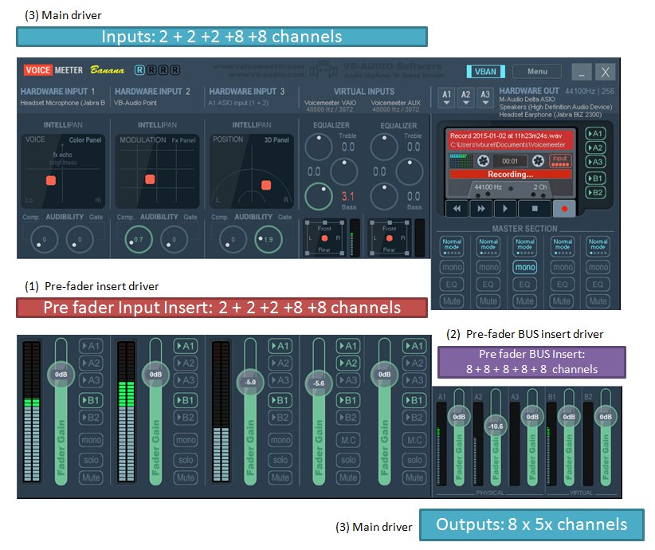
Task: Click the cassette fast-forward button
Action: pos(481,208)
